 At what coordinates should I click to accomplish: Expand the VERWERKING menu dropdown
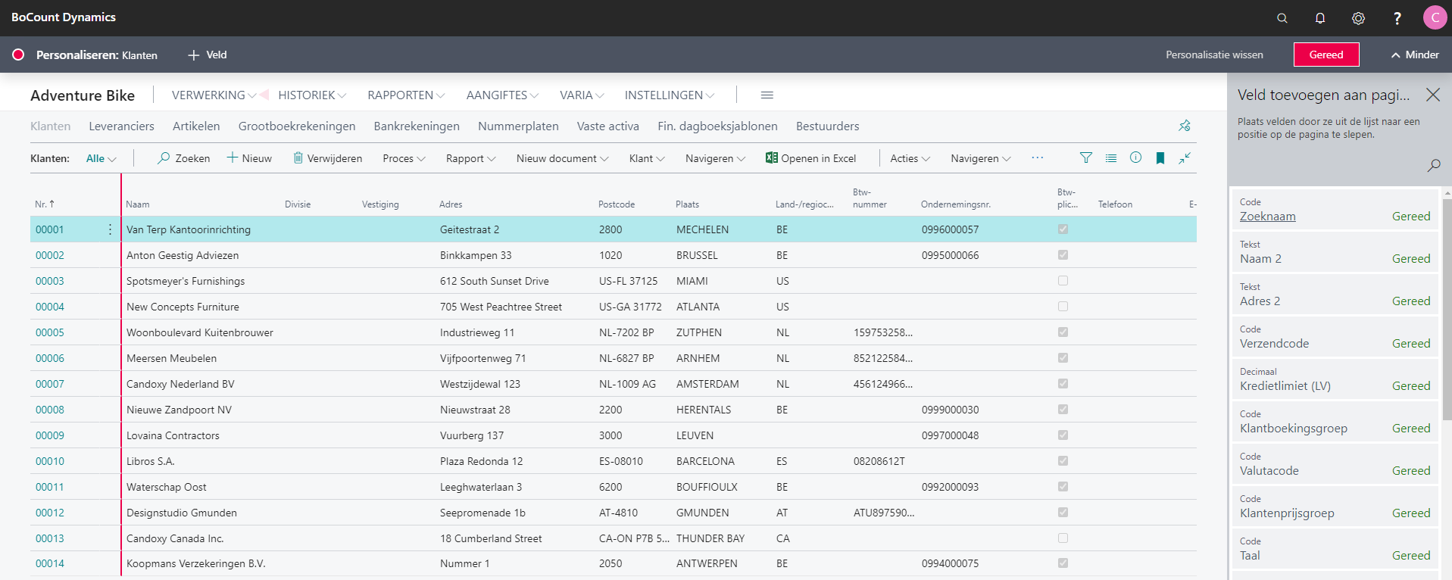pyautogui.click(x=214, y=95)
